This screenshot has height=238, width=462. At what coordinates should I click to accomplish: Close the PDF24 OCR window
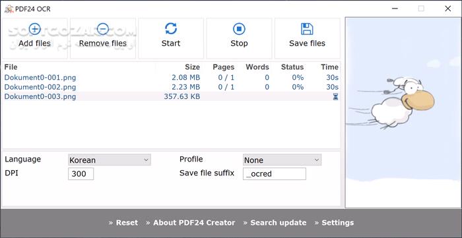448,9
